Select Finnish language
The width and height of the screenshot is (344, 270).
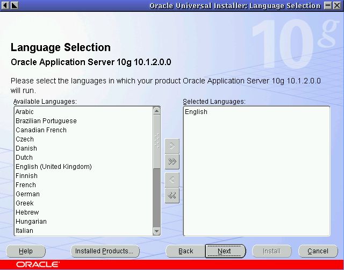click(84, 176)
